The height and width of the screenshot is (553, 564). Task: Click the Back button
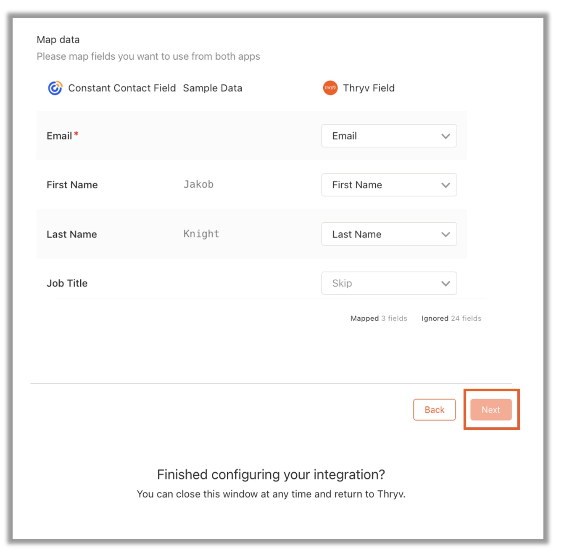point(434,410)
